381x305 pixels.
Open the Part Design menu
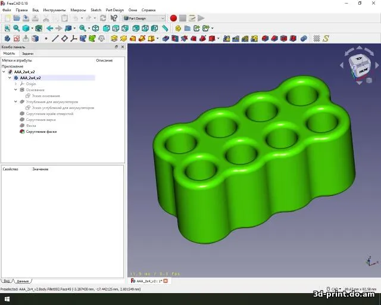(x=115, y=10)
